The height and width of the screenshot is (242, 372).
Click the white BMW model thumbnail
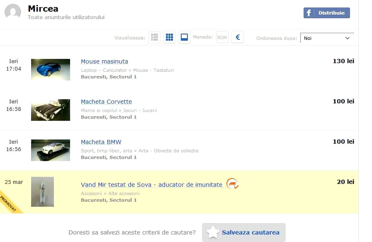50,150
